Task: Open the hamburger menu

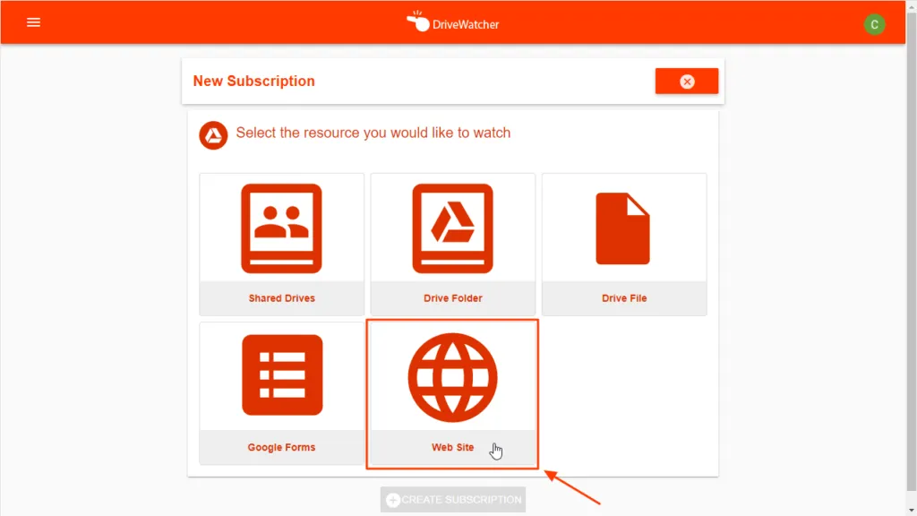Action: click(33, 22)
